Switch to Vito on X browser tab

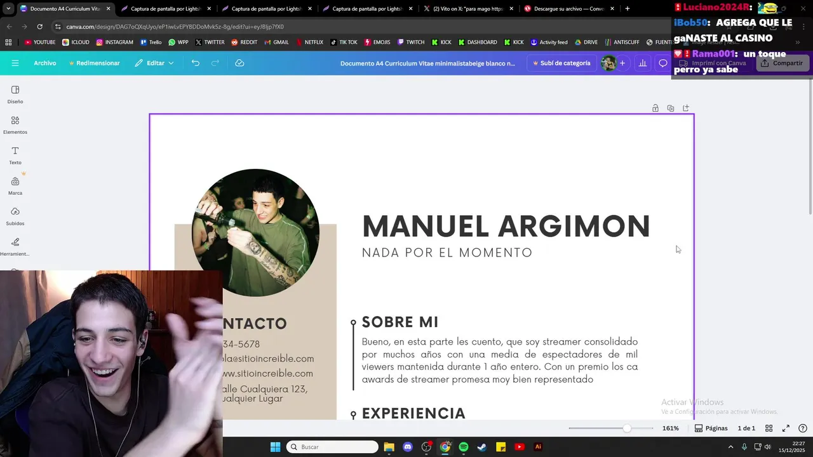click(x=469, y=9)
